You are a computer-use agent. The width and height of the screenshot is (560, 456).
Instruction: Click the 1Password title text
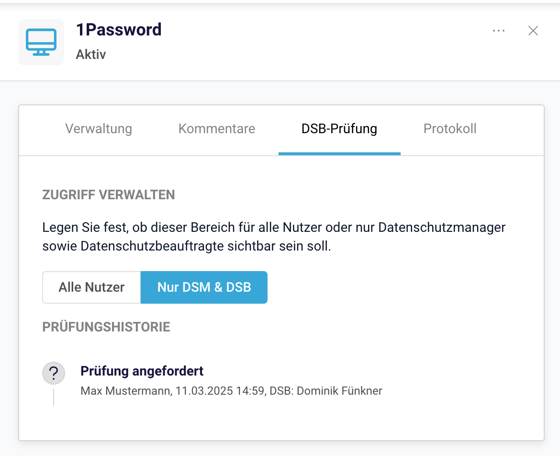pos(119,30)
